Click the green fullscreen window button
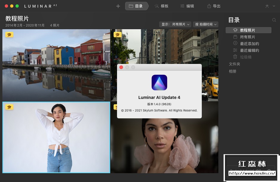This screenshot has width=280, height=182. point(17,6)
